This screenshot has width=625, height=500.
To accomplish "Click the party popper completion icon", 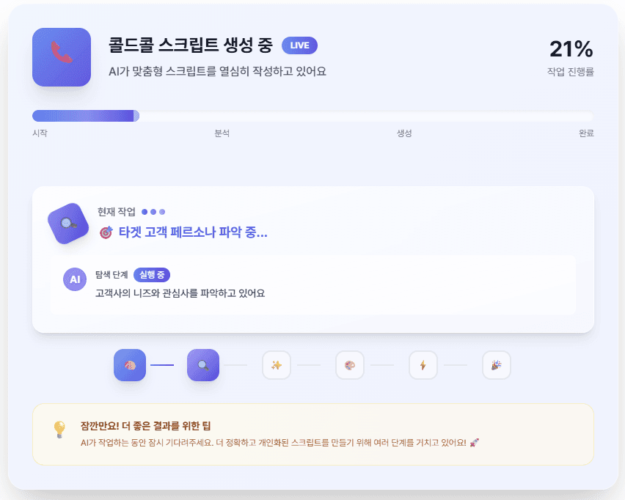I will 497,365.
